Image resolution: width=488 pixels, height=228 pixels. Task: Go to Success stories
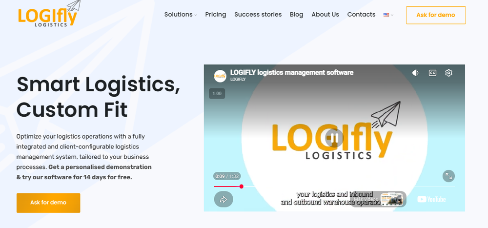point(258,14)
